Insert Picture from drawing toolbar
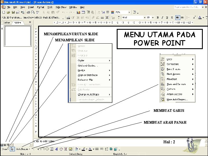 coord(70,149)
